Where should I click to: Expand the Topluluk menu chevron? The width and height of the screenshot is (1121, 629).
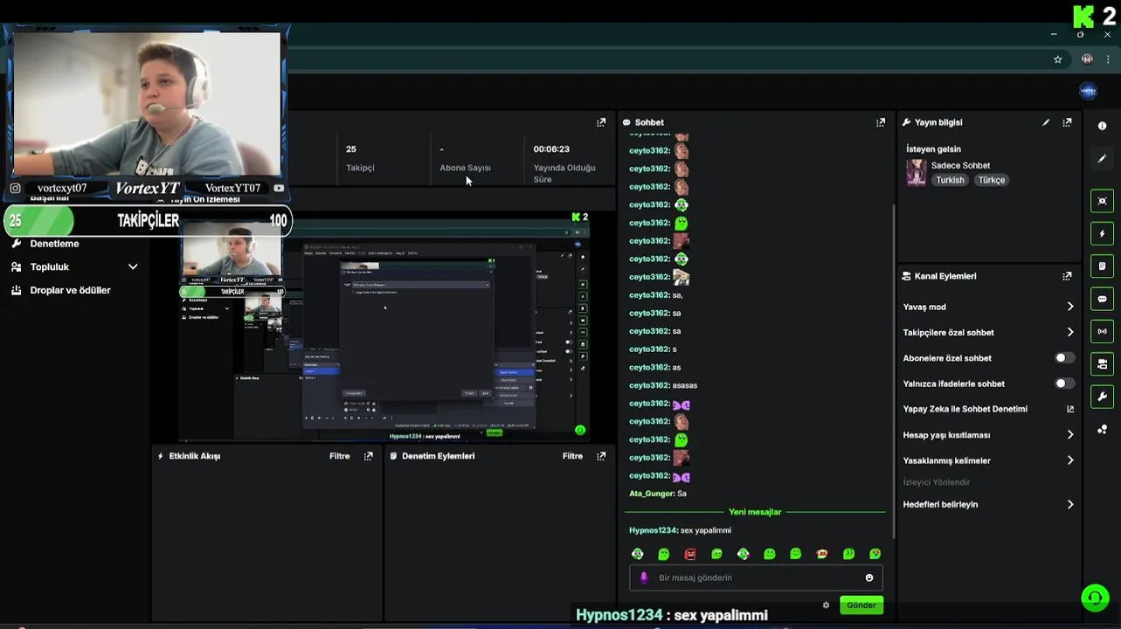click(x=133, y=267)
